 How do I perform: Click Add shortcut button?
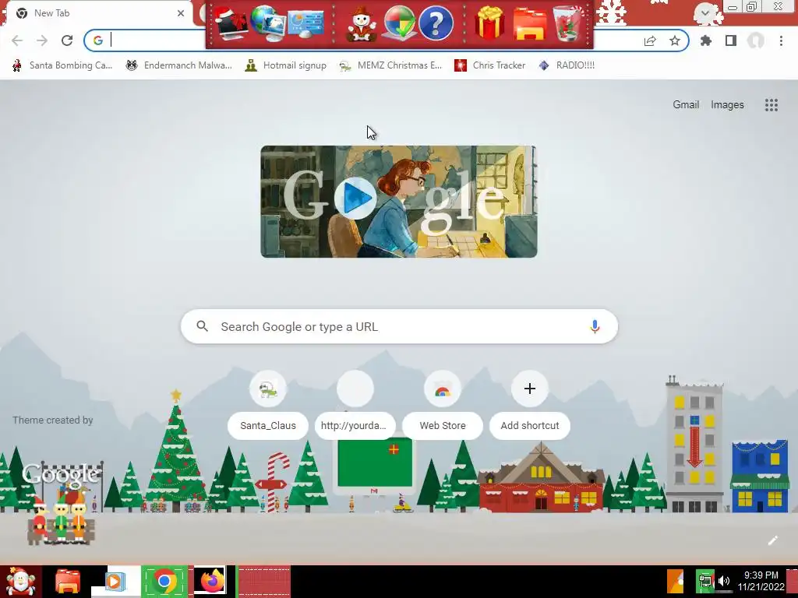click(x=529, y=405)
